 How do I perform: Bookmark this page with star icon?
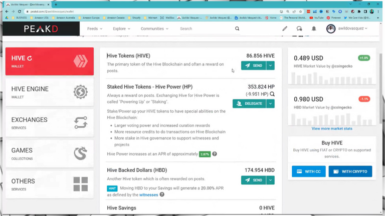[x=301, y=11]
